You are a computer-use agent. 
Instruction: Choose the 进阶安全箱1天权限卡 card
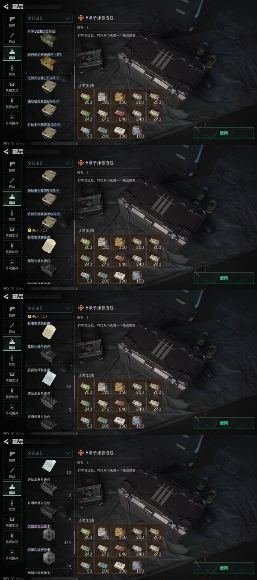pos(49,85)
